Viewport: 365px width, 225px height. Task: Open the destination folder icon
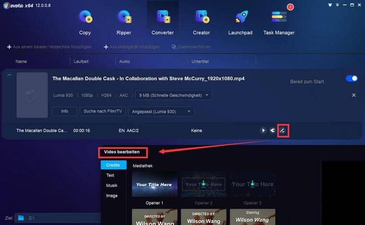(21, 218)
